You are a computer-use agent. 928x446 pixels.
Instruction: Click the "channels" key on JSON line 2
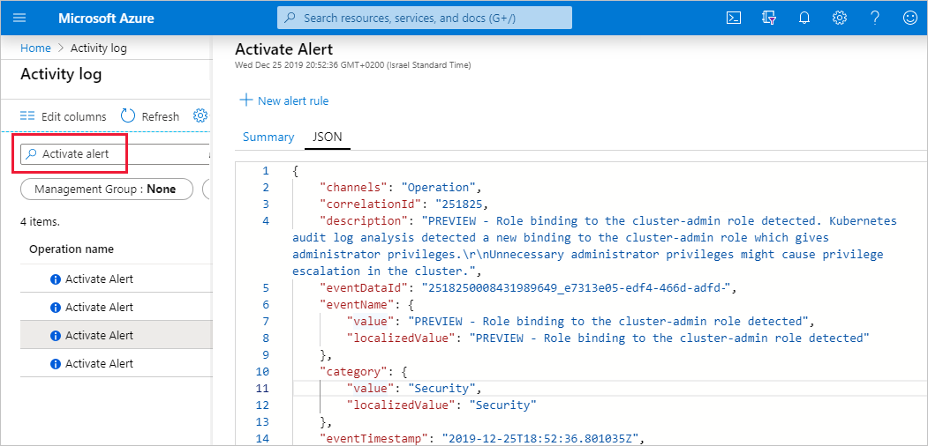pyautogui.click(x=353, y=188)
